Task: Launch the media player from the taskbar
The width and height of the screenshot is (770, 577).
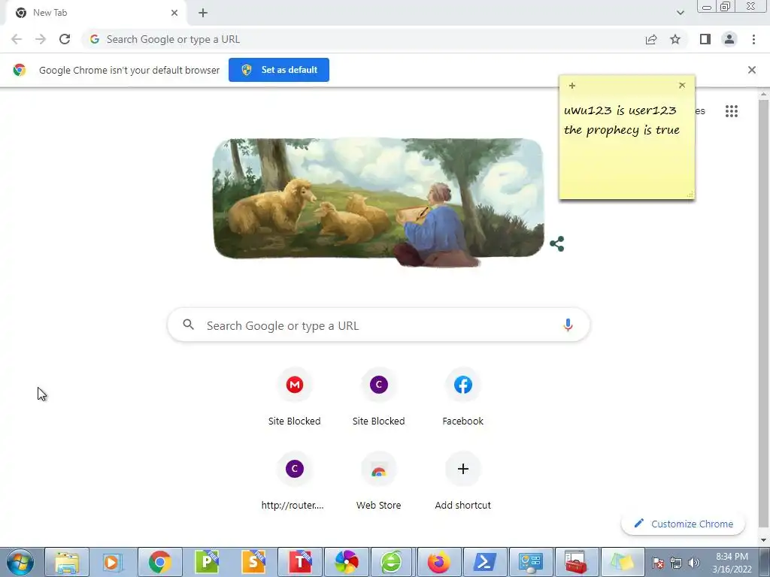Action: [x=113, y=562]
